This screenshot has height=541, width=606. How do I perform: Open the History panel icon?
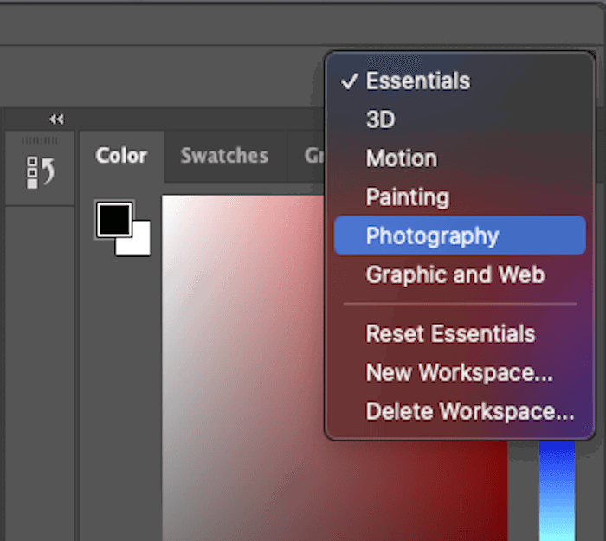click(x=40, y=172)
